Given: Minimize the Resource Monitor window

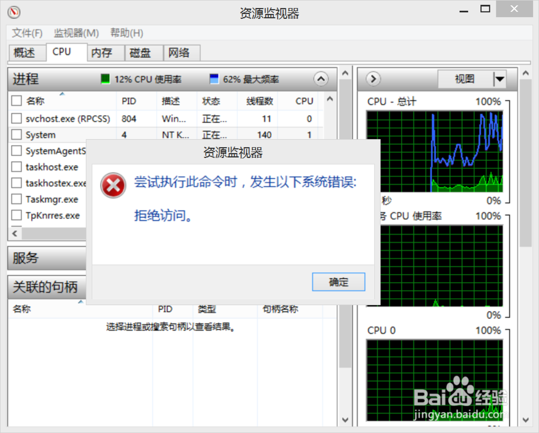Looking at the screenshot, I should pos(464,11).
